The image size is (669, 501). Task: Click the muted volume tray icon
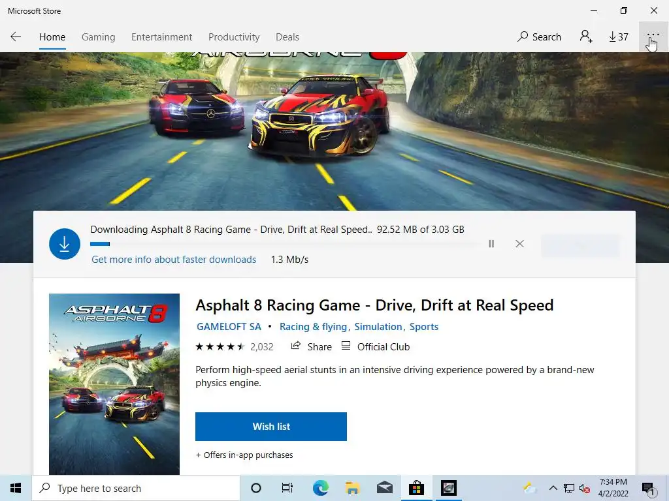tap(584, 488)
